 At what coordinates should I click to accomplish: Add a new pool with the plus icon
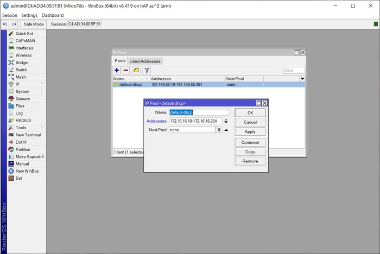(x=117, y=71)
